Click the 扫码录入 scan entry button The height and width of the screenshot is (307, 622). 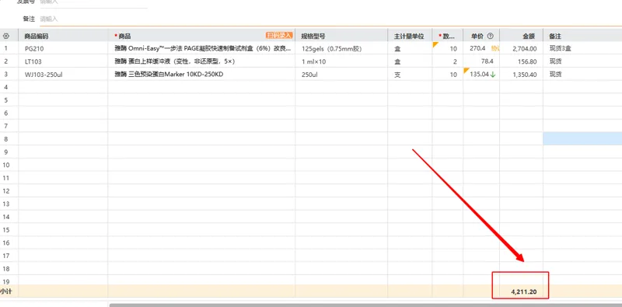click(279, 36)
